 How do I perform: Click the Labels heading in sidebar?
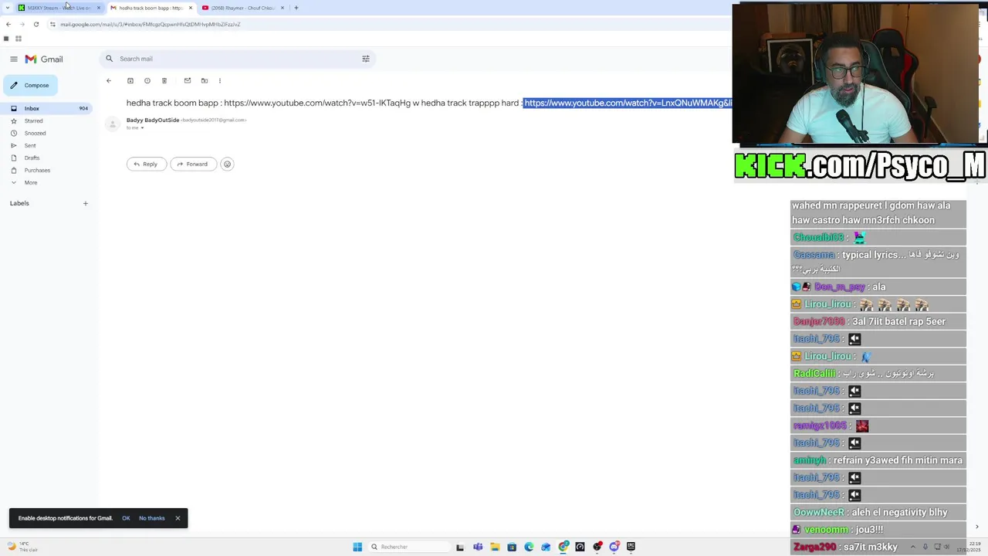tap(19, 203)
